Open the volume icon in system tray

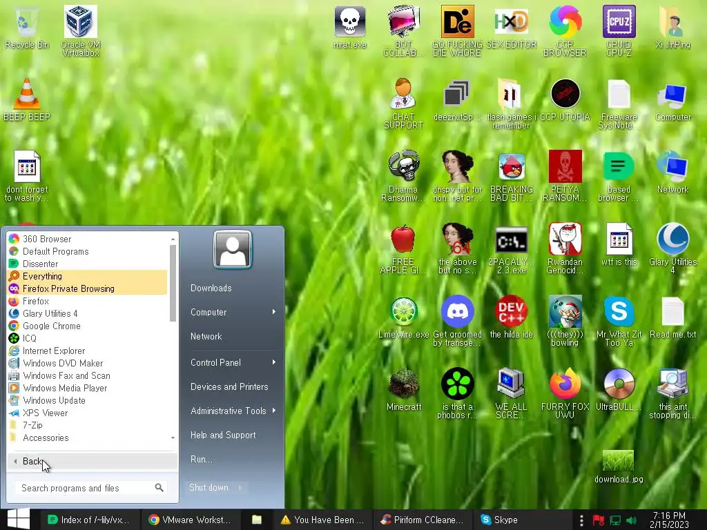(631, 520)
